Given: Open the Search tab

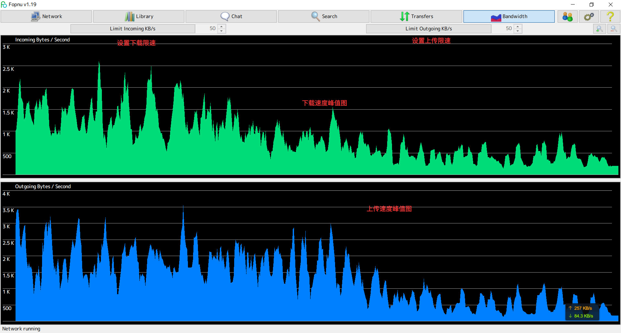Looking at the screenshot, I should [324, 16].
